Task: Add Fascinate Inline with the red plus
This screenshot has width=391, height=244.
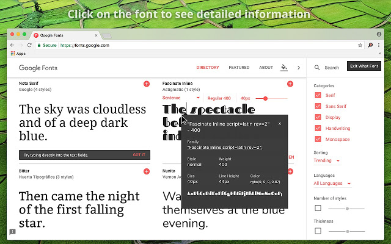Action: point(290,84)
